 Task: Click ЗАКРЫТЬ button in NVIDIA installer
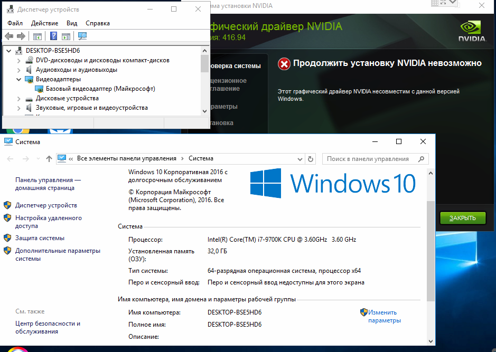click(463, 218)
